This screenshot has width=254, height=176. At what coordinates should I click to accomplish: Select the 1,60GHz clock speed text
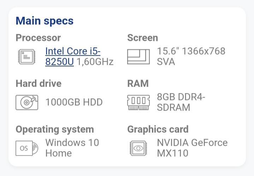[95, 62]
